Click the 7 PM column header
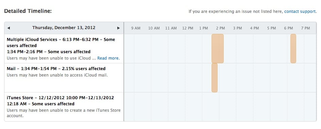This screenshot has height=129, width=321. click(x=305, y=28)
